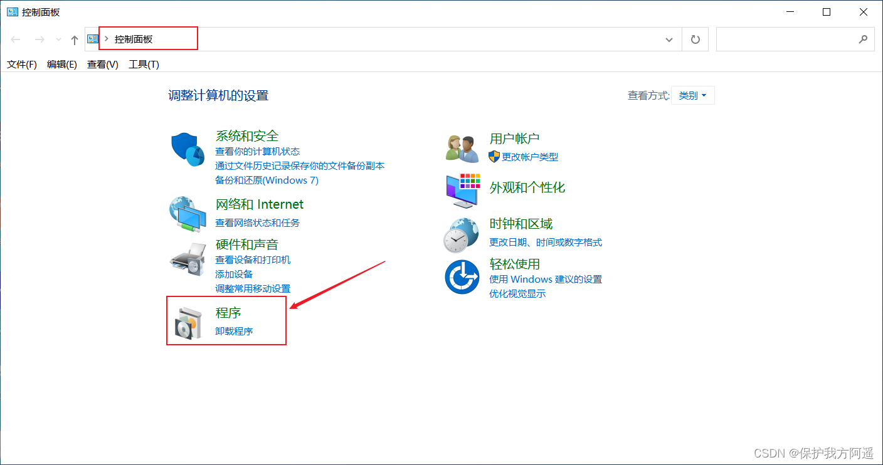
Task: Close the control panel window
Action: tap(864, 12)
